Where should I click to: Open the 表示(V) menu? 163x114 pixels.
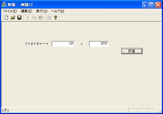(42, 11)
